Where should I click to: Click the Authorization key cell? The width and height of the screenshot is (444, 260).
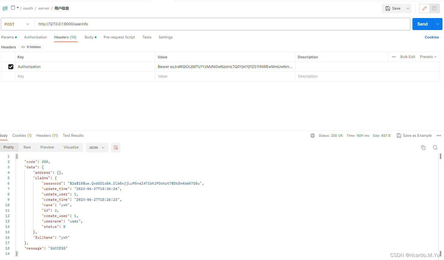[85, 67]
